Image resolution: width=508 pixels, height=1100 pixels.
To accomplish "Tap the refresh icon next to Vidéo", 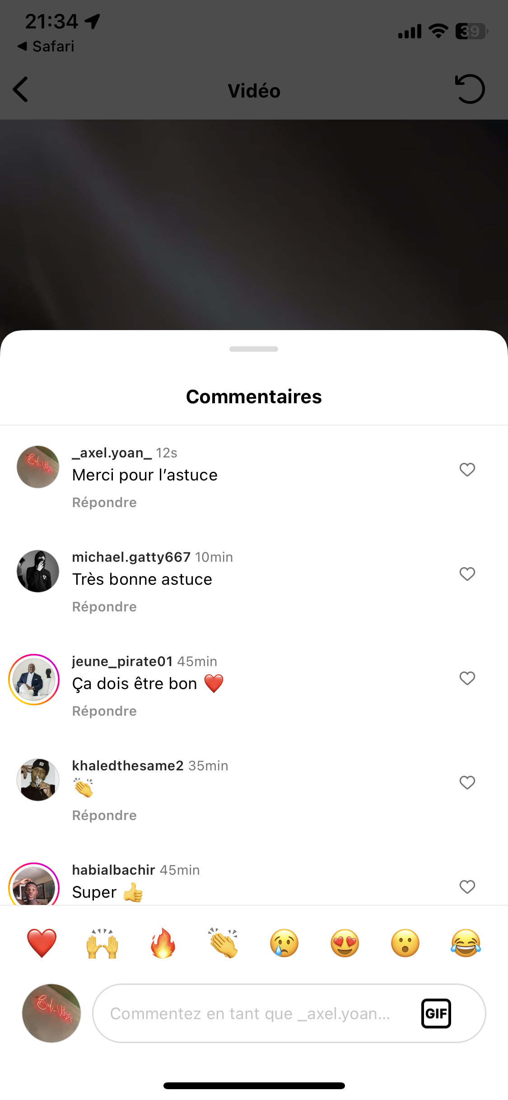I will click(x=470, y=89).
